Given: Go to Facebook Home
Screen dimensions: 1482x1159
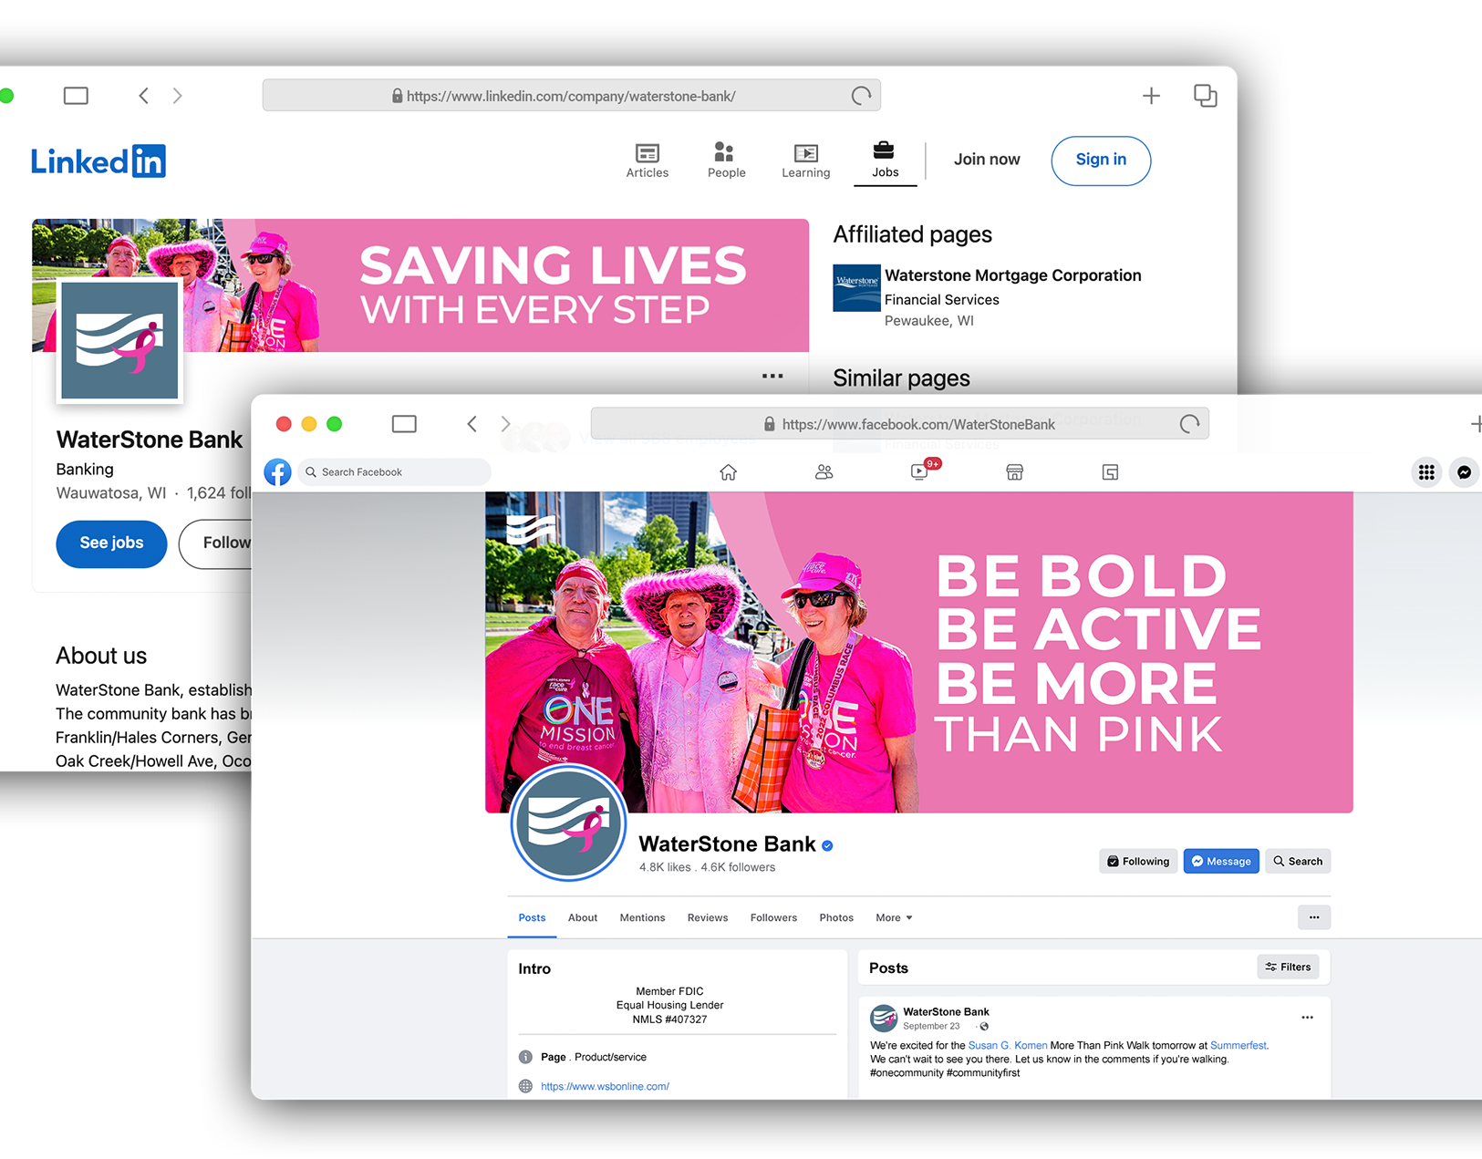Looking at the screenshot, I should click(728, 472).
